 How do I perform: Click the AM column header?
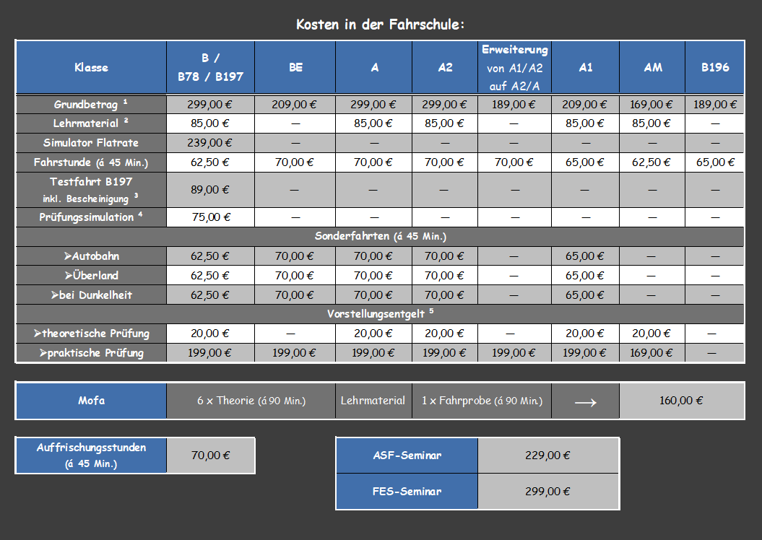tap(653, 67)
